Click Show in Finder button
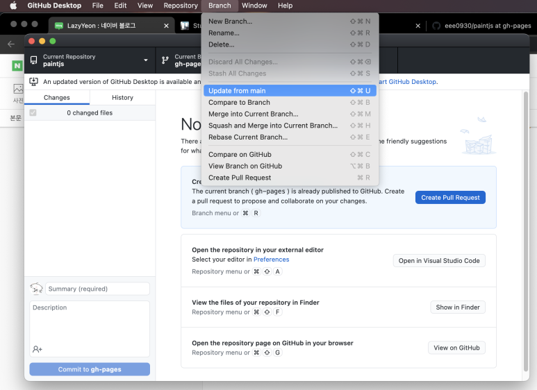This screenshot has width=537, height=390. click(458, 307)
